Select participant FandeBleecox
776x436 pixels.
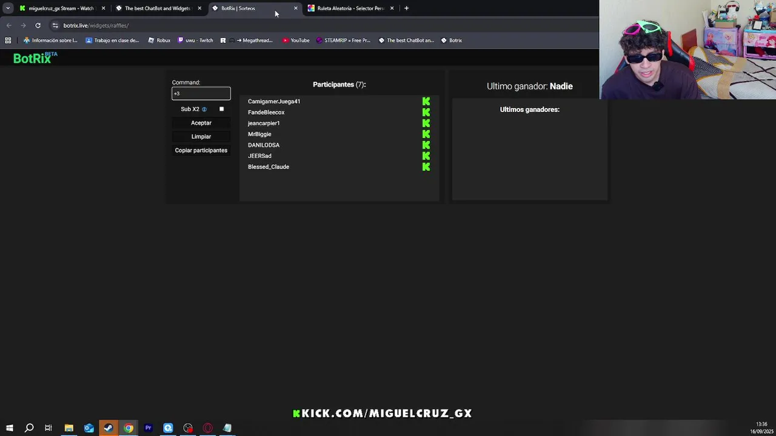pyautogui.click(x=266, y=112)
